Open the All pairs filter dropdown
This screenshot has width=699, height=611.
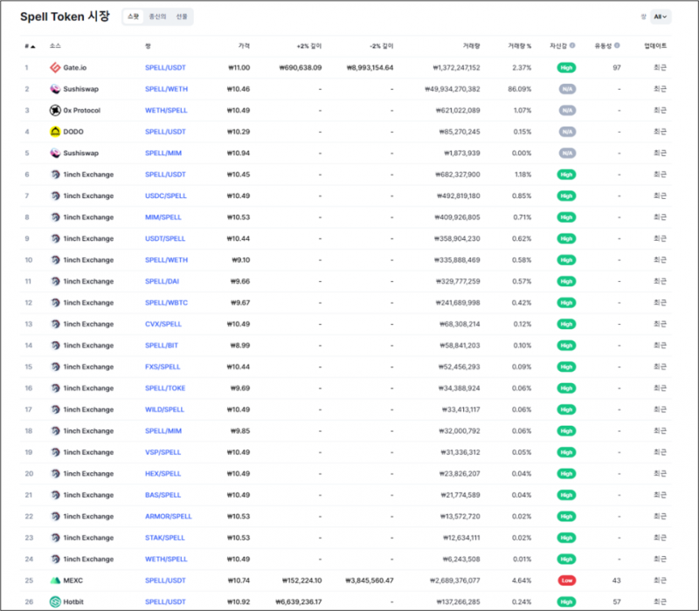point(661,16)
